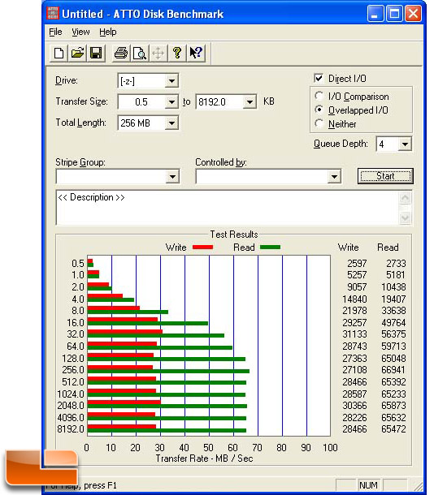Open the Help menu

tap(108, 32)
